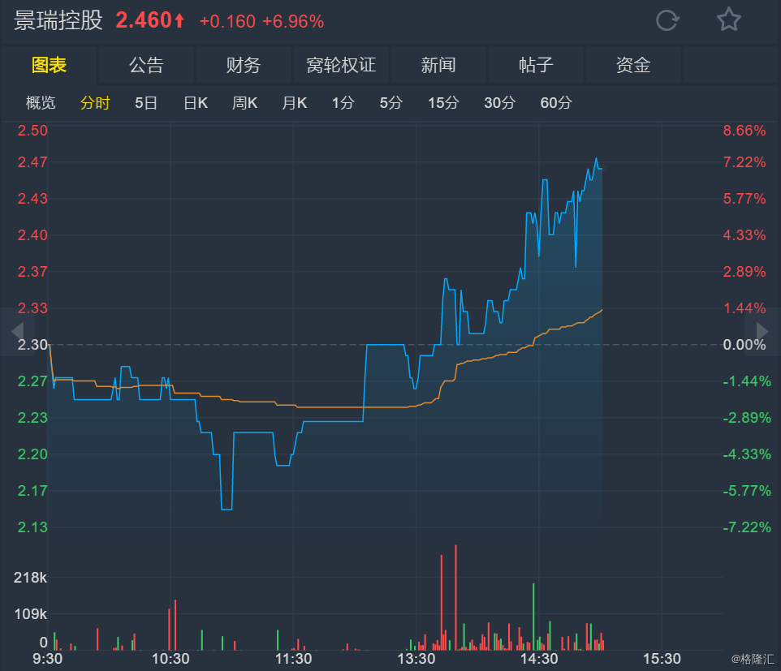Open the 资金 tab
Viewport: 781px width, 671px height.
(x=633, y=66)
